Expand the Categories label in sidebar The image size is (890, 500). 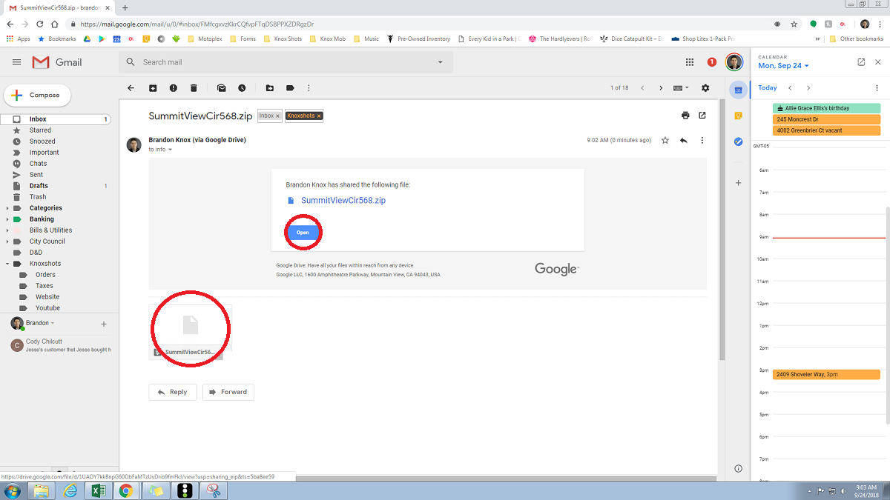coord(8,208)
